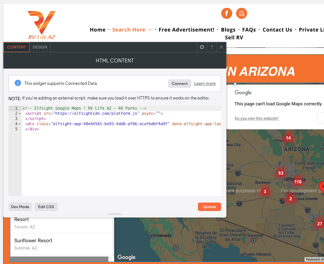Open the Search Here menu item
This screenshot has height=264, width=324.
tap(128, 30)
